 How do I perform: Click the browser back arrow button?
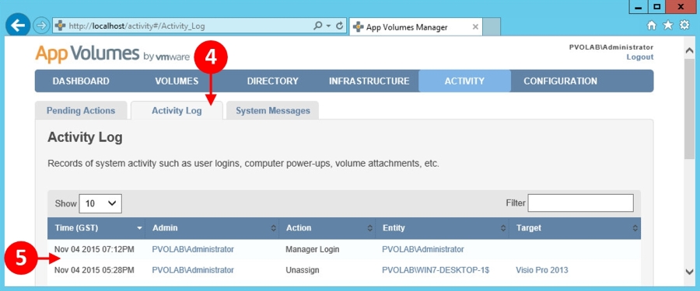coord(18,26)
